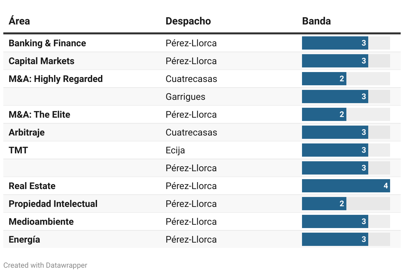Click the Ecija firm cell
The image size is (404, 273).
[x=175, y=150]
